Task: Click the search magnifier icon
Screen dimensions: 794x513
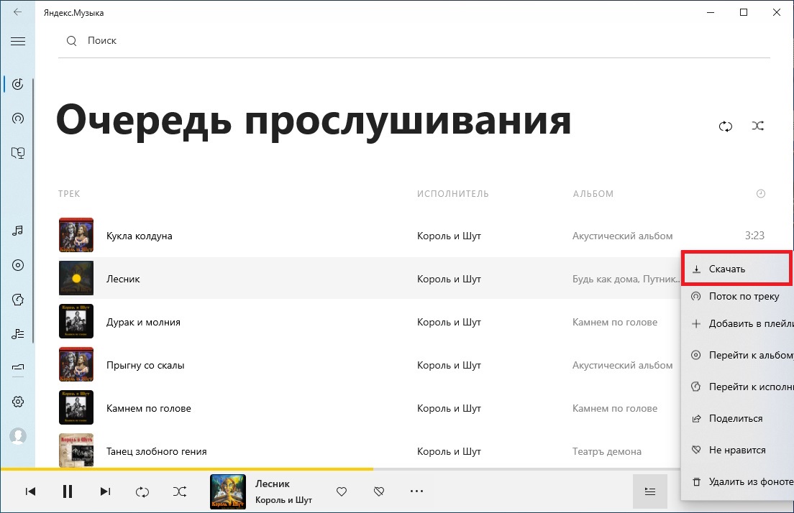Action: point(71,41)
